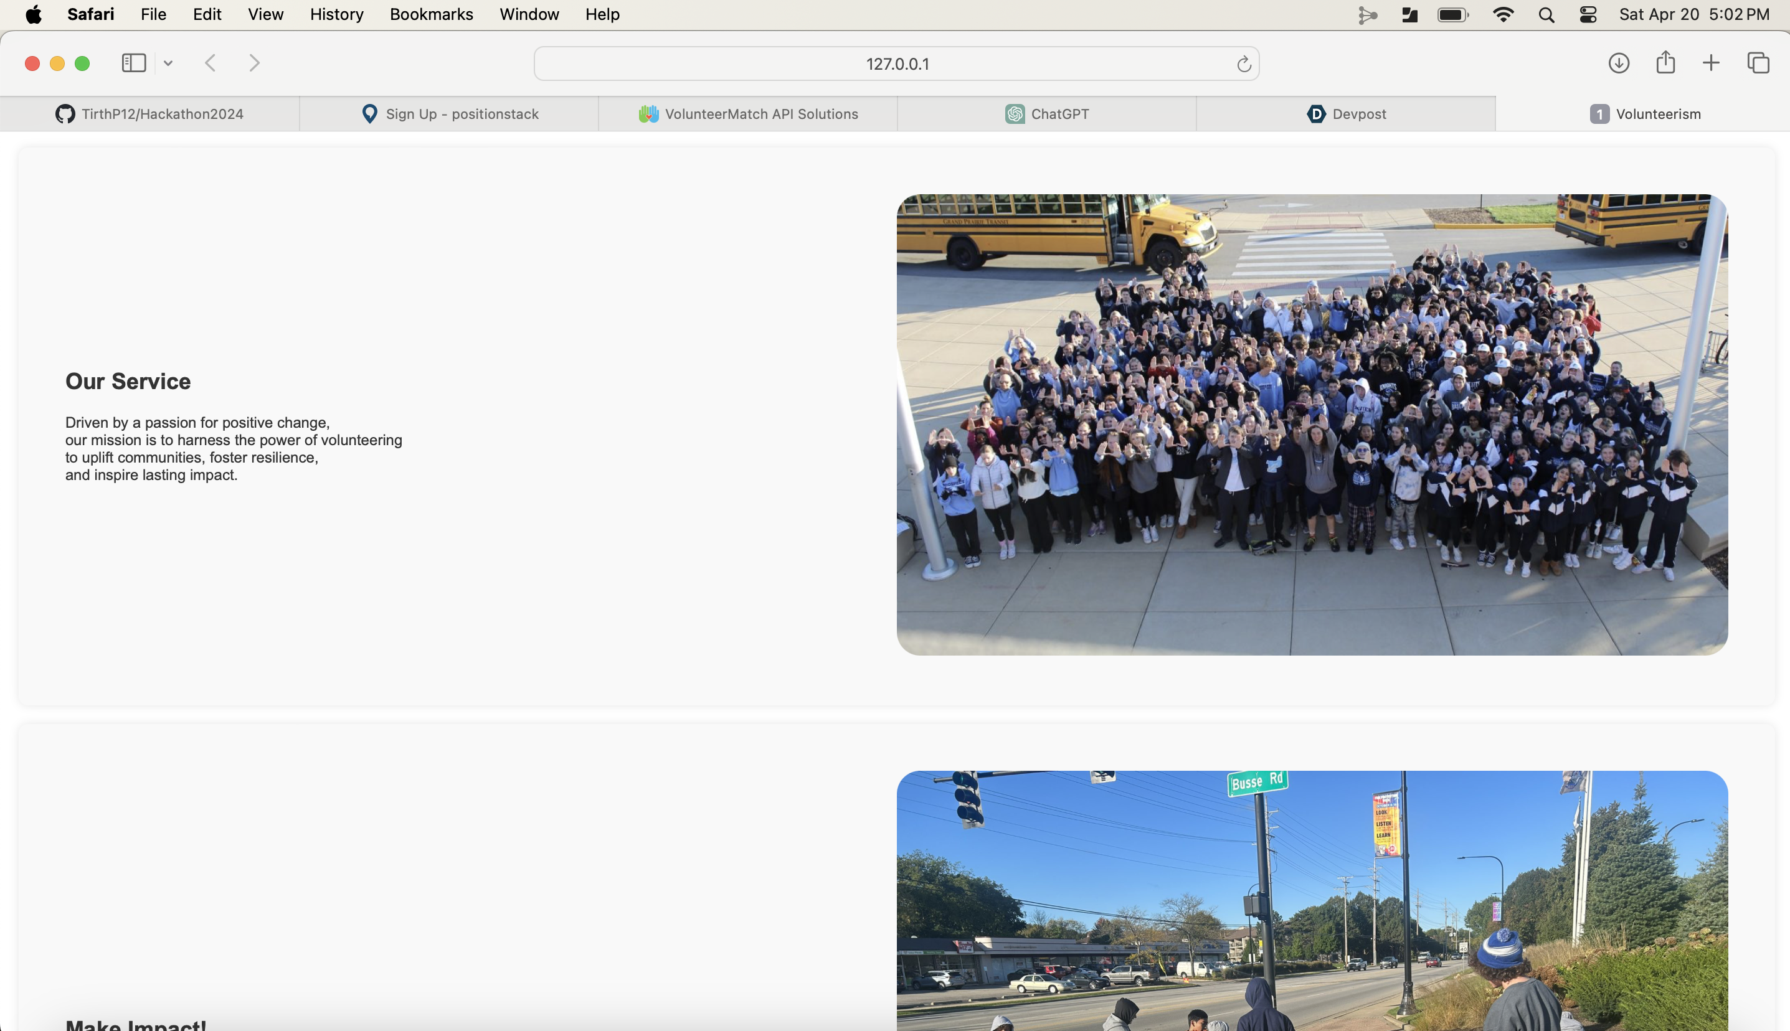Switch to Sign Up - positionstack tab

pyautogui.click(x=449, y=114)
